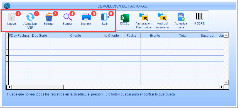Click the Salir exit icon

coord(105,17)
